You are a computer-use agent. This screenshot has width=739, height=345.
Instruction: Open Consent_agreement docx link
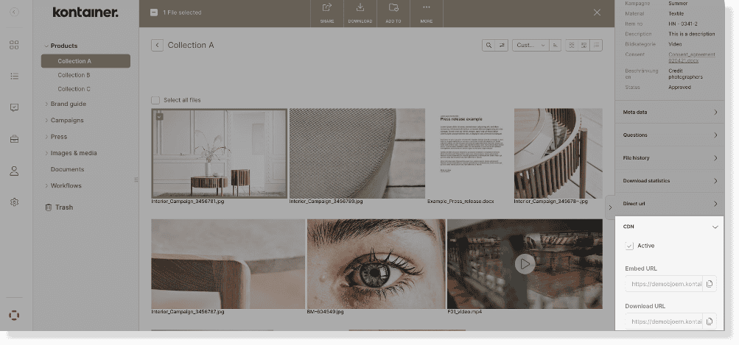coord(691,57)
